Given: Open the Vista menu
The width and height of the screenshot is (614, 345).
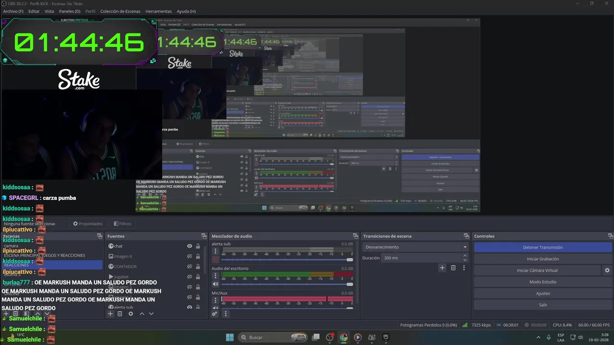Looking at the screenshot, I should [x=49, y=11].
